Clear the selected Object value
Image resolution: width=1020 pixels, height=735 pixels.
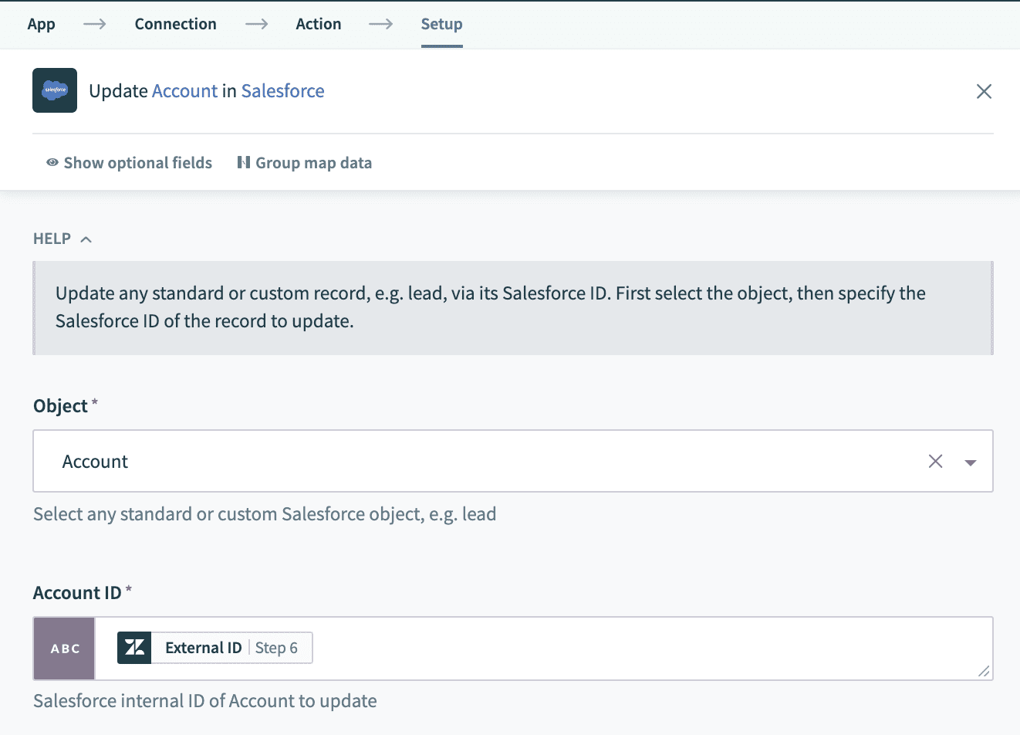coord(935,462)
